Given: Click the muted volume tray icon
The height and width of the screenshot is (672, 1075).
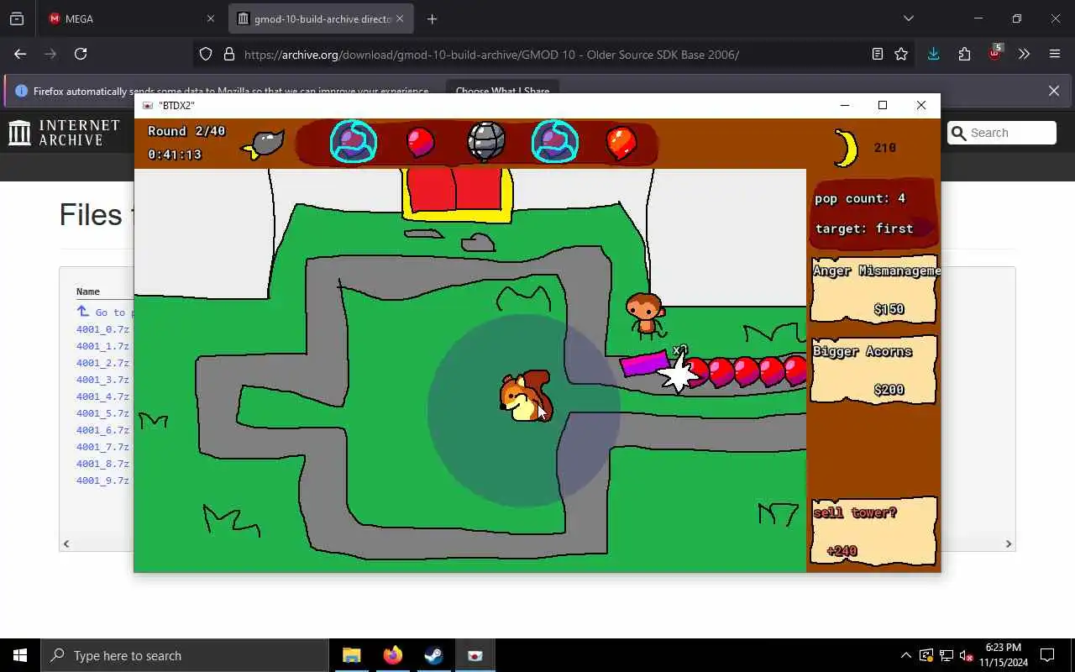Looking at the screenshot, I should pos(966,655).
